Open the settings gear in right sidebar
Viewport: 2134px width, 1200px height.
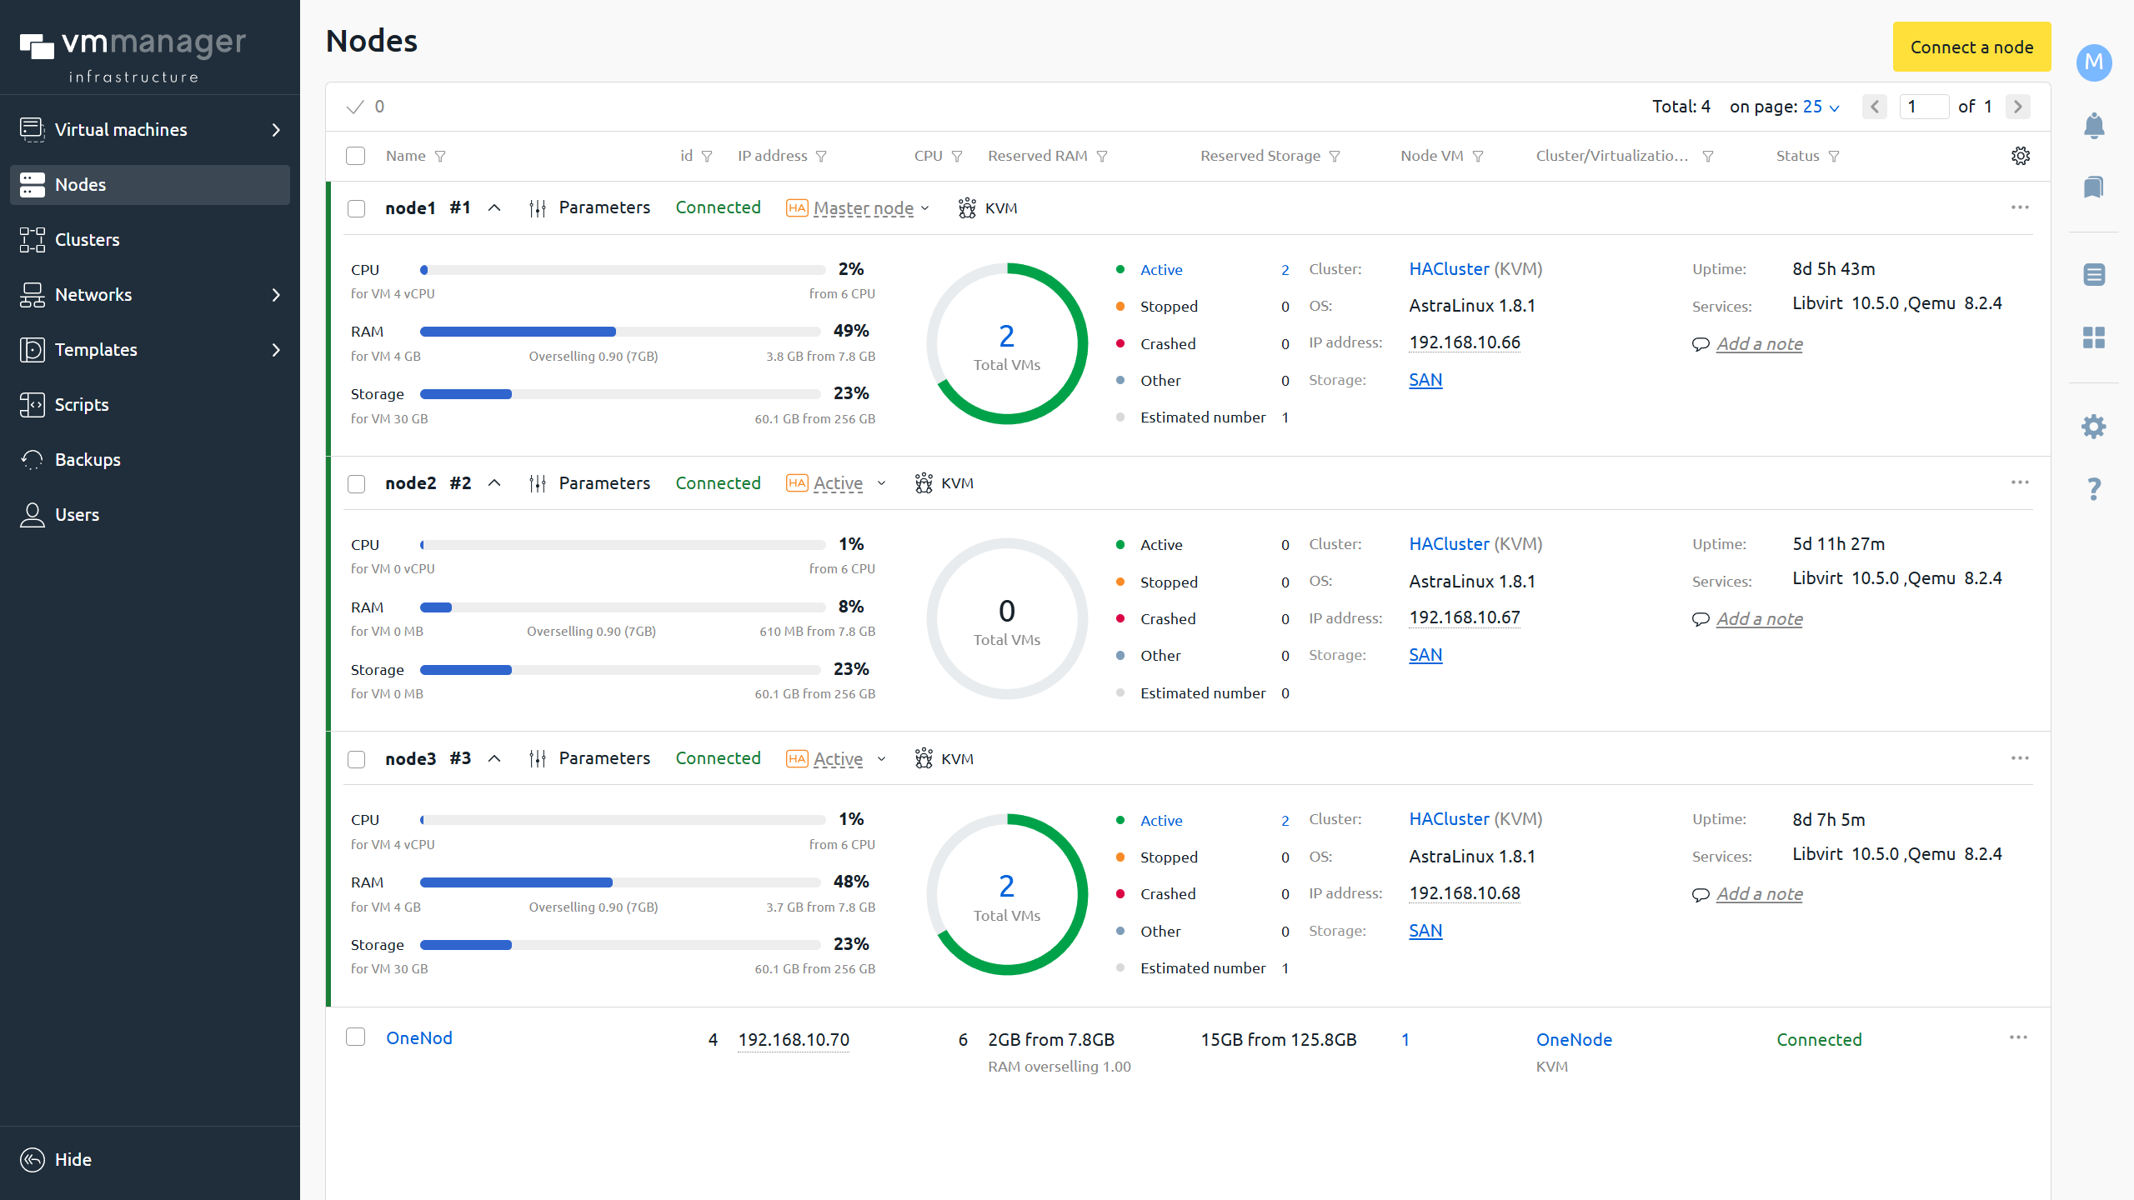(x=2093, y=427)
